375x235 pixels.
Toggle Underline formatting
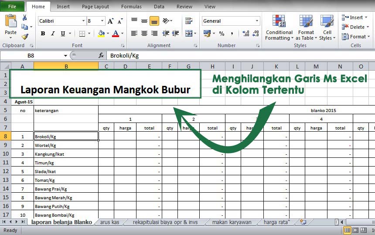[63, 34]
